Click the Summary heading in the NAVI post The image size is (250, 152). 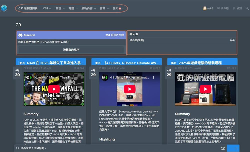(31, 114)
